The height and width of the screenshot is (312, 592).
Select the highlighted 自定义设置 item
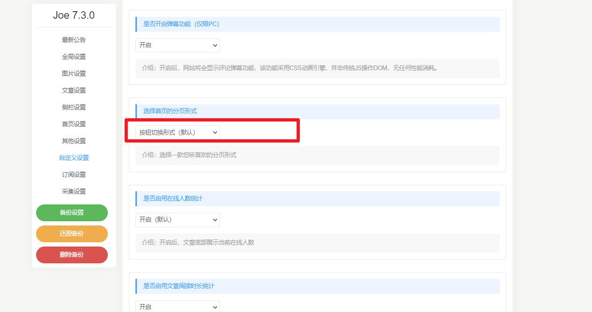click(x=74, y=158)
